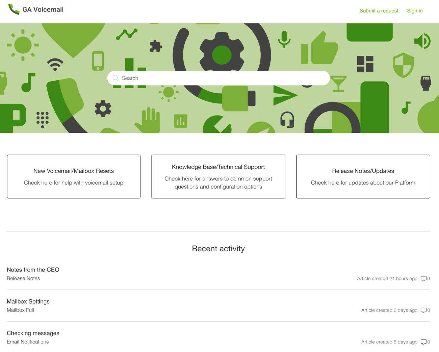
Task: Open the Mailbox Full section link
Action: tap(20, 310)
